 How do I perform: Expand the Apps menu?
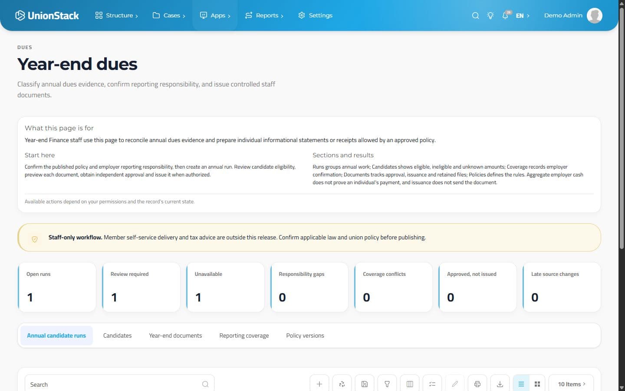click(215, 16)
